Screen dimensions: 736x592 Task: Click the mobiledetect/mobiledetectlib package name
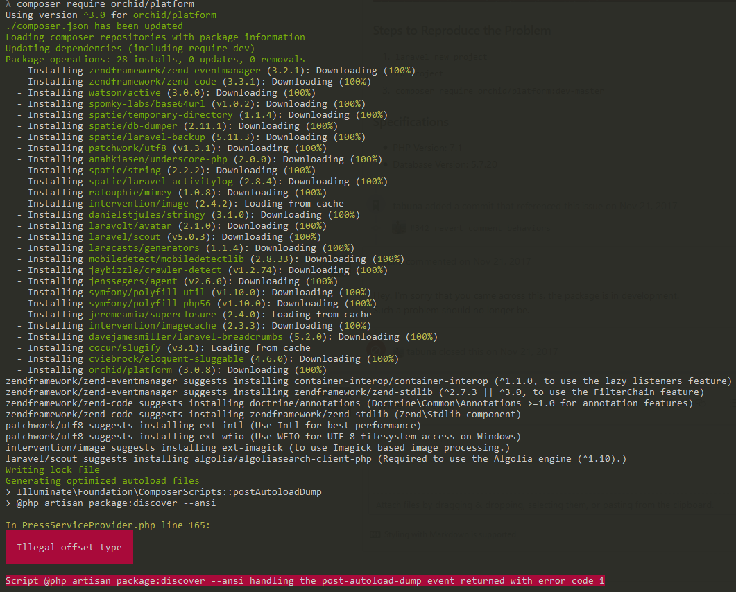click(x=166, y=259)
